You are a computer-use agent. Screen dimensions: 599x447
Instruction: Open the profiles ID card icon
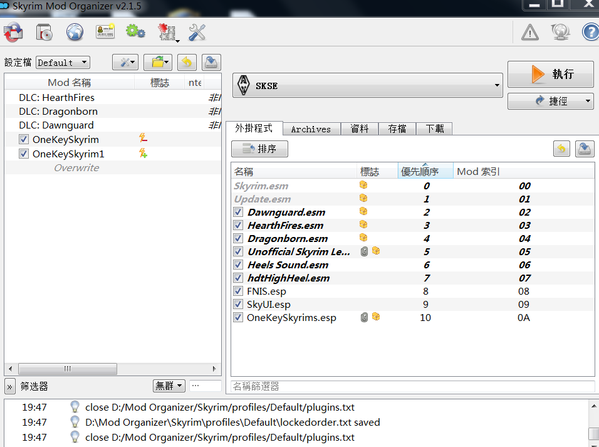click(x=105, y=31)
